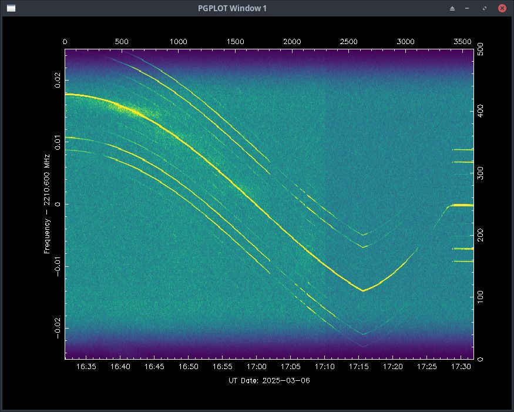Click the top axis label 1500
The height and width of the screenshot is (412, 514).
click(236, 42)
